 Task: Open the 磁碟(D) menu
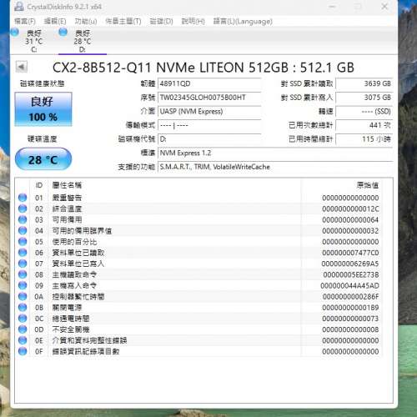[161, 21]
